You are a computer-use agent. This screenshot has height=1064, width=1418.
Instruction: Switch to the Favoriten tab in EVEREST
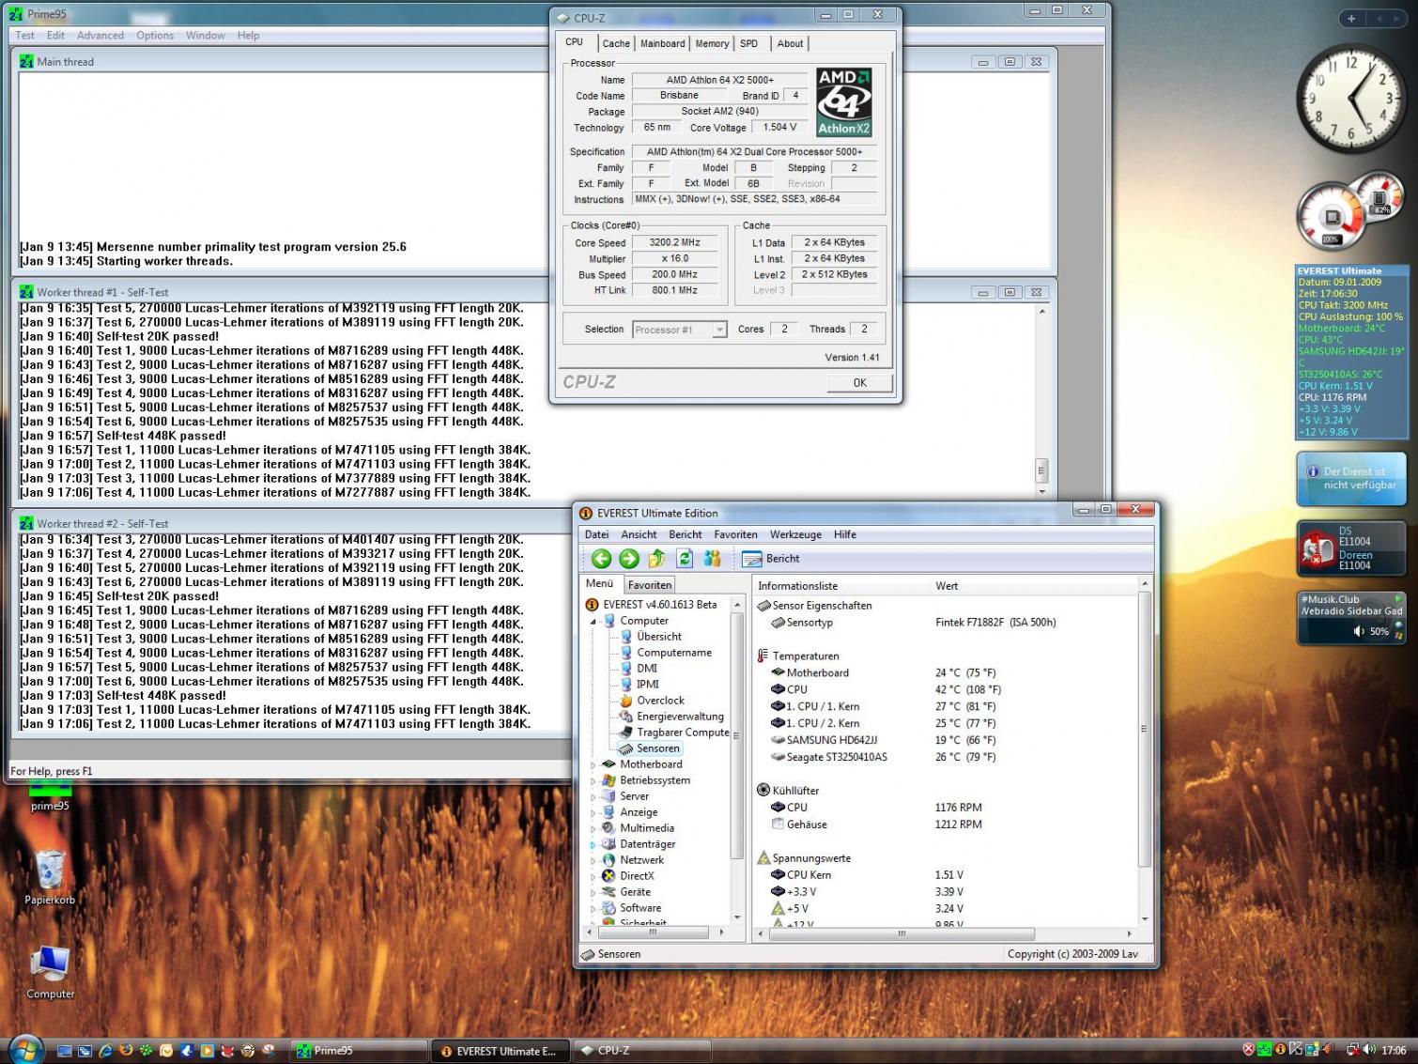(x=649, y=585)
